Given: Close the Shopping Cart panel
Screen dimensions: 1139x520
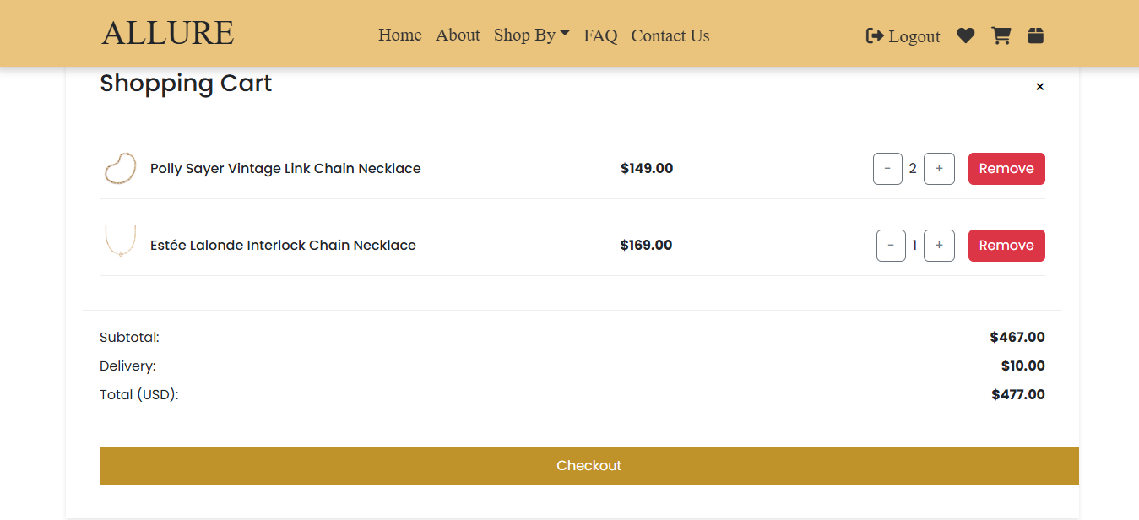Looking at the screenshot, I should tap(1039, 86).
